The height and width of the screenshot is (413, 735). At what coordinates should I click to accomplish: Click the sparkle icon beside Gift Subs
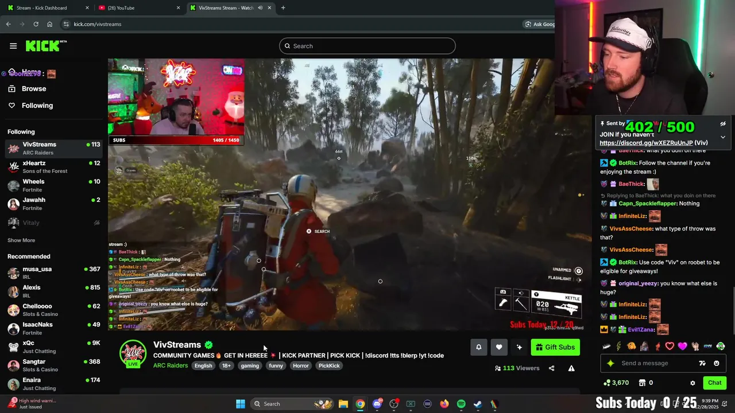tap(519, 347)
